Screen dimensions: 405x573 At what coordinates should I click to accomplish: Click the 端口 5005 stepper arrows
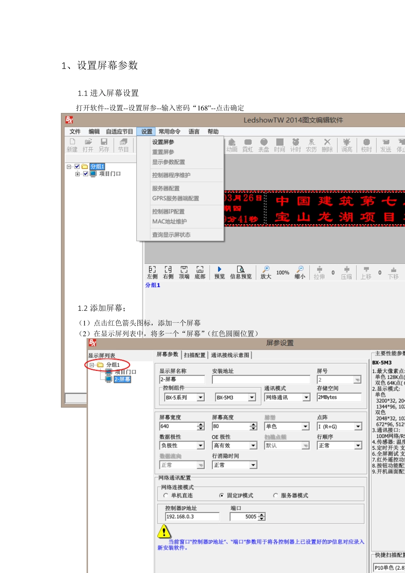coord(262,516)
